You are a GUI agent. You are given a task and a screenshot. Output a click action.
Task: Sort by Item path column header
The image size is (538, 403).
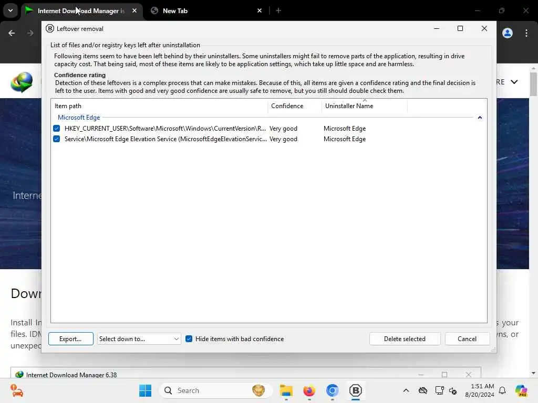(x=159, y=106)
